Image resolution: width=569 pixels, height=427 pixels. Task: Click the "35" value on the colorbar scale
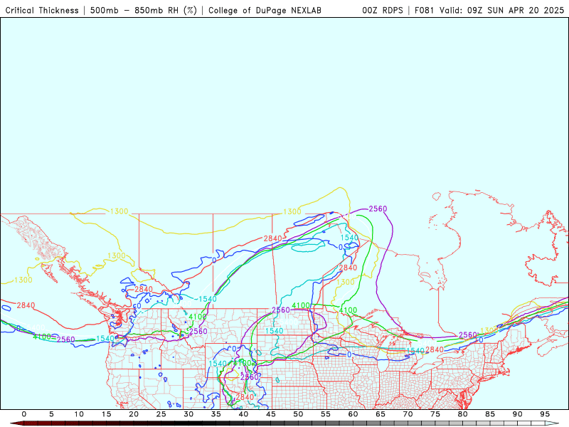tap(216, 414)
